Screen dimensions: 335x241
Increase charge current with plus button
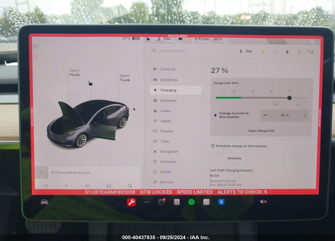click(305, 115)
